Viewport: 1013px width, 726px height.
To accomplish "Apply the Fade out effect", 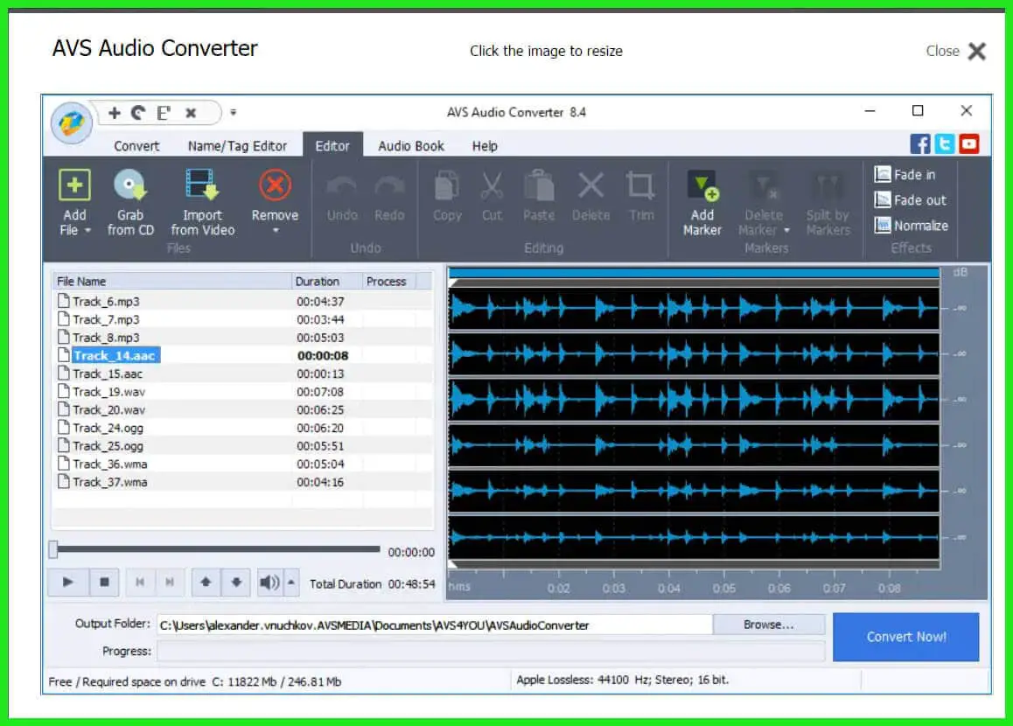I will (911, 200).
